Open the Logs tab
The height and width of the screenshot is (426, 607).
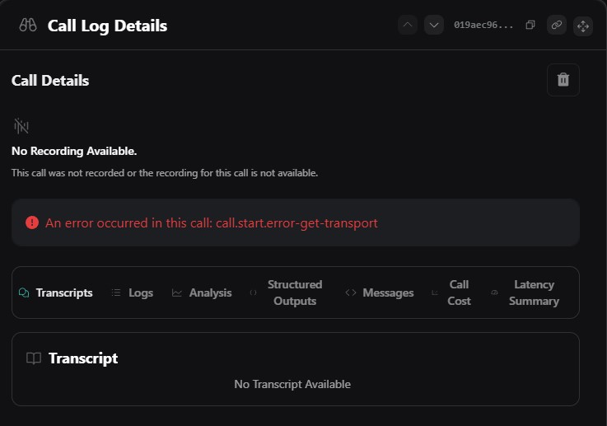(133, 293)
